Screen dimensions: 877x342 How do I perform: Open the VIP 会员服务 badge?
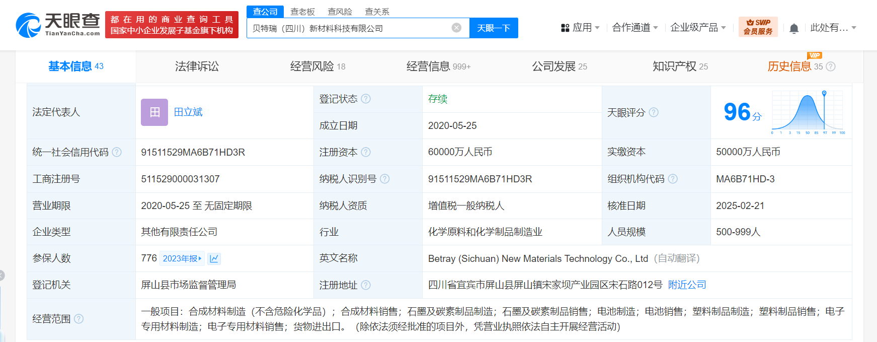758,27
